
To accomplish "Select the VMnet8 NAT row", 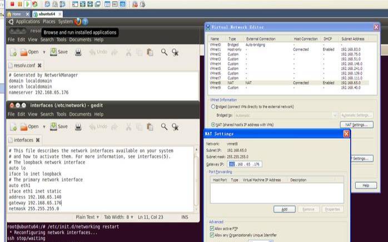I will coord(288,83).
